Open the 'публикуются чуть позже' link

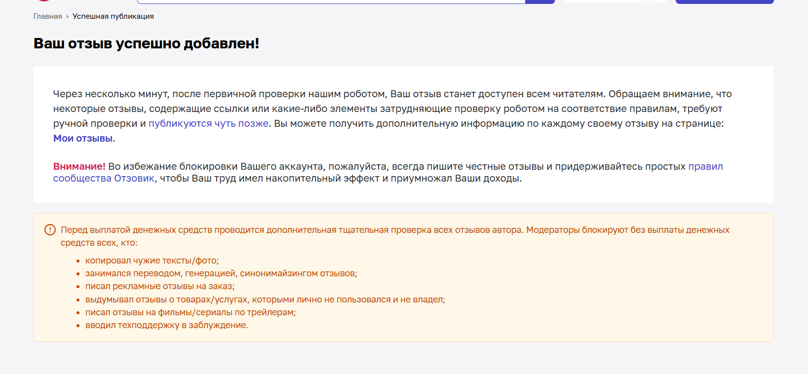[209, 123]
